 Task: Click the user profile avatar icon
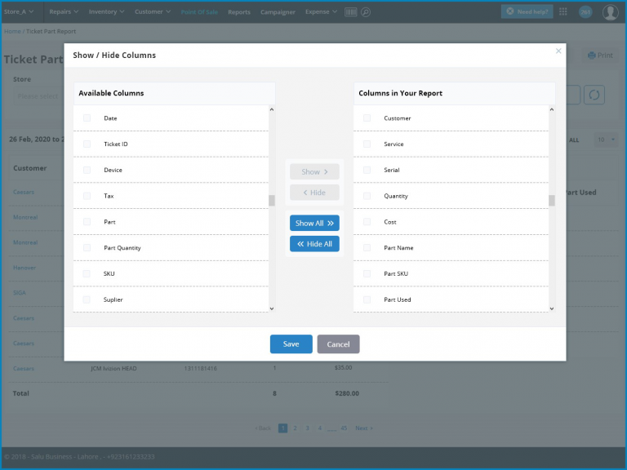click(x=610, y=12)
